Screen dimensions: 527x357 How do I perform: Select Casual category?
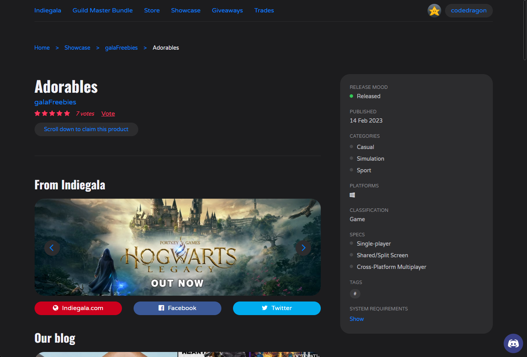click(365, 147)
